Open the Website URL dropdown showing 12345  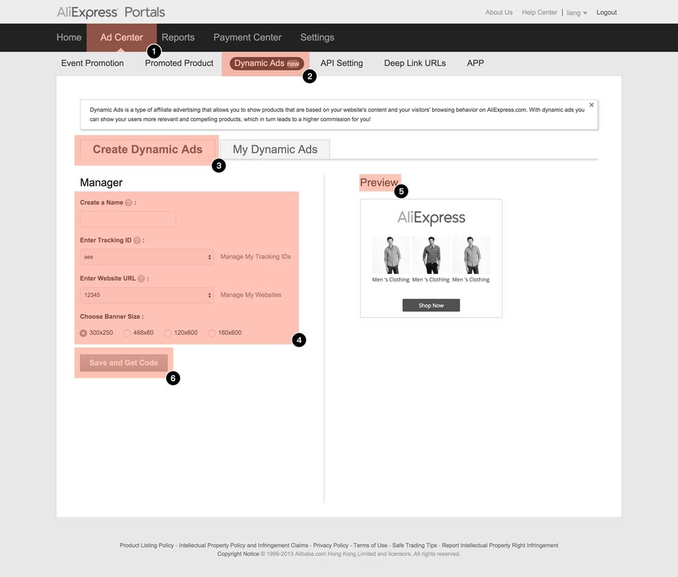(147, 295)
